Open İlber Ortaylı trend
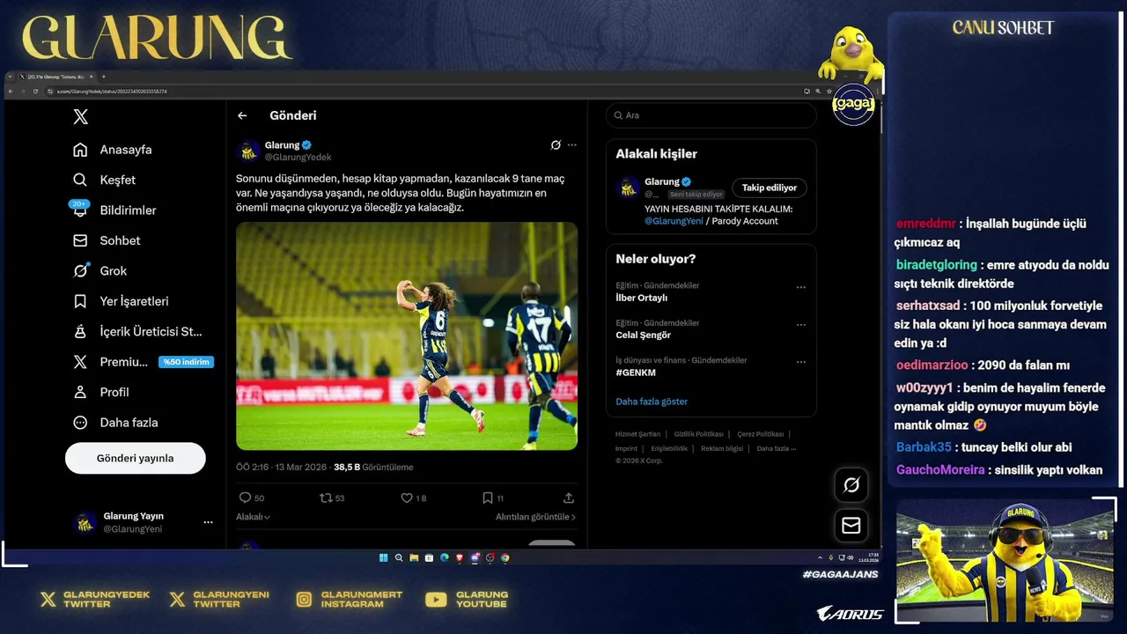Screen dimensions: 1127x634 (641, 298)
